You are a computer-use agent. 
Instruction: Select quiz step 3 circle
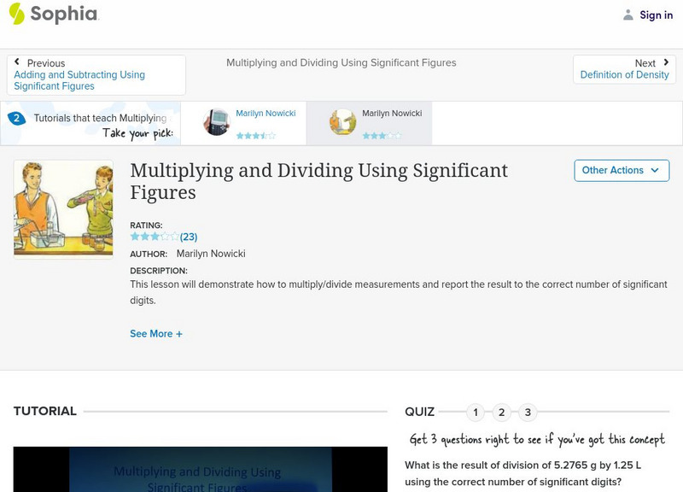click(x=529, y=411)
